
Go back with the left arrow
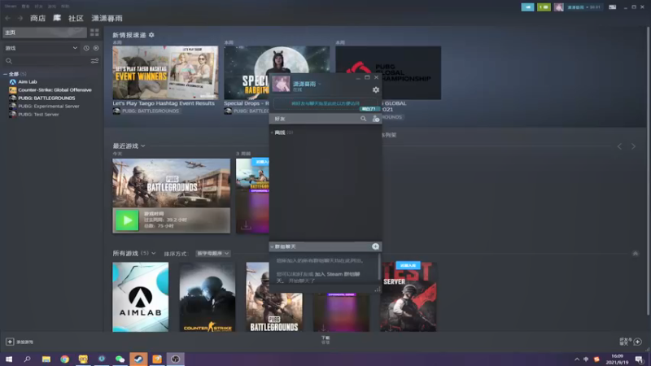[8, 18]
